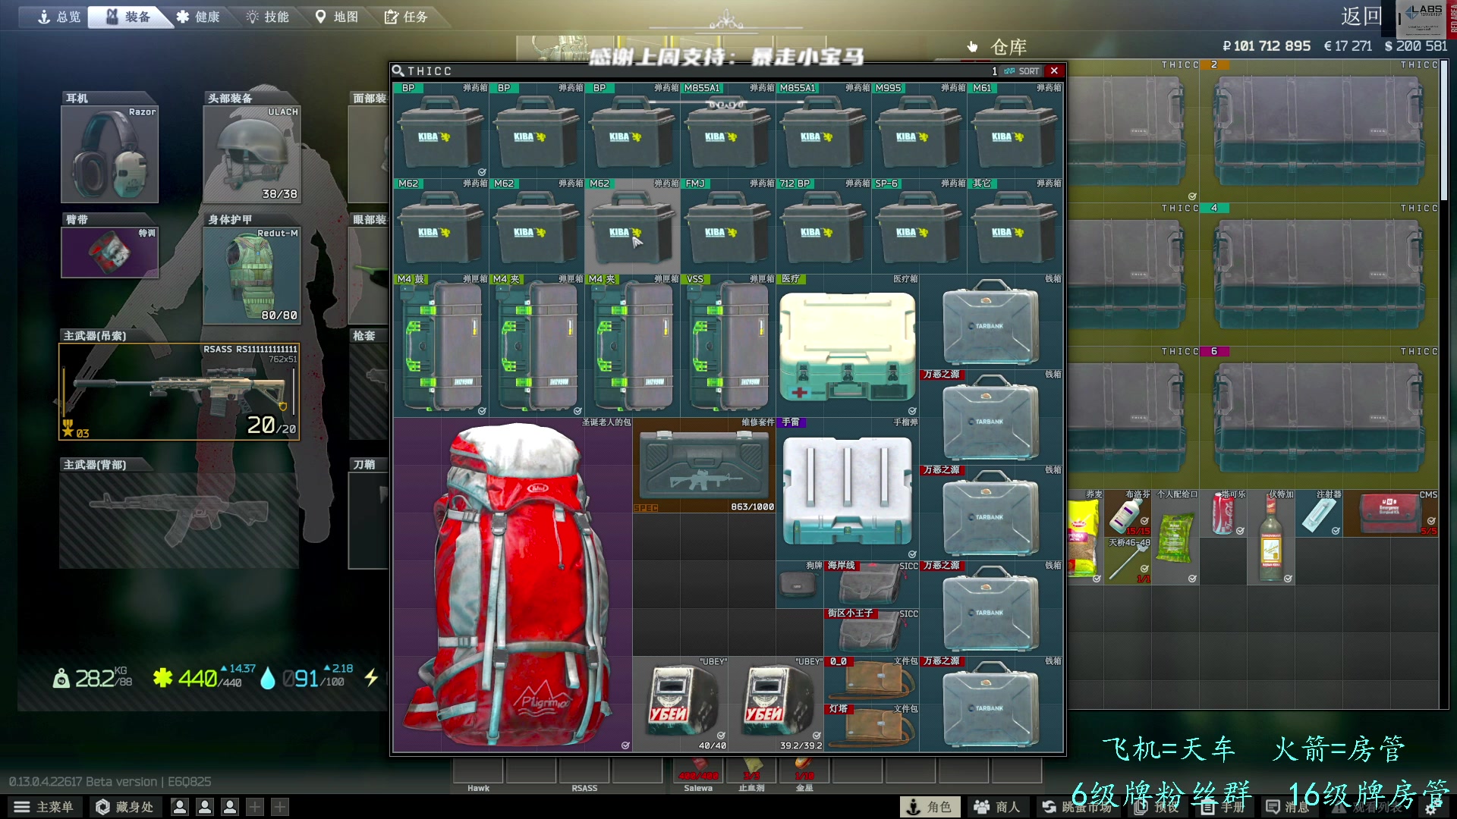Open the 总览 overview tab

[59, 17]
